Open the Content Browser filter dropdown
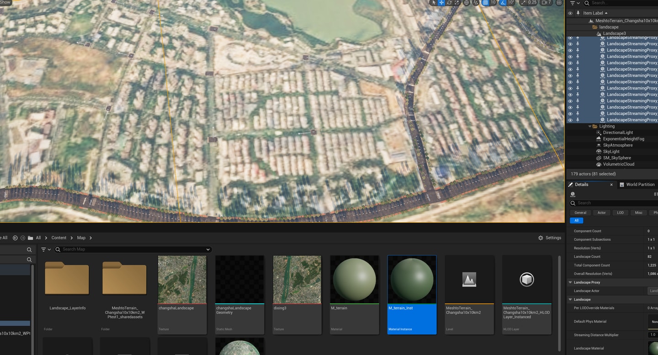 point(46,249)
